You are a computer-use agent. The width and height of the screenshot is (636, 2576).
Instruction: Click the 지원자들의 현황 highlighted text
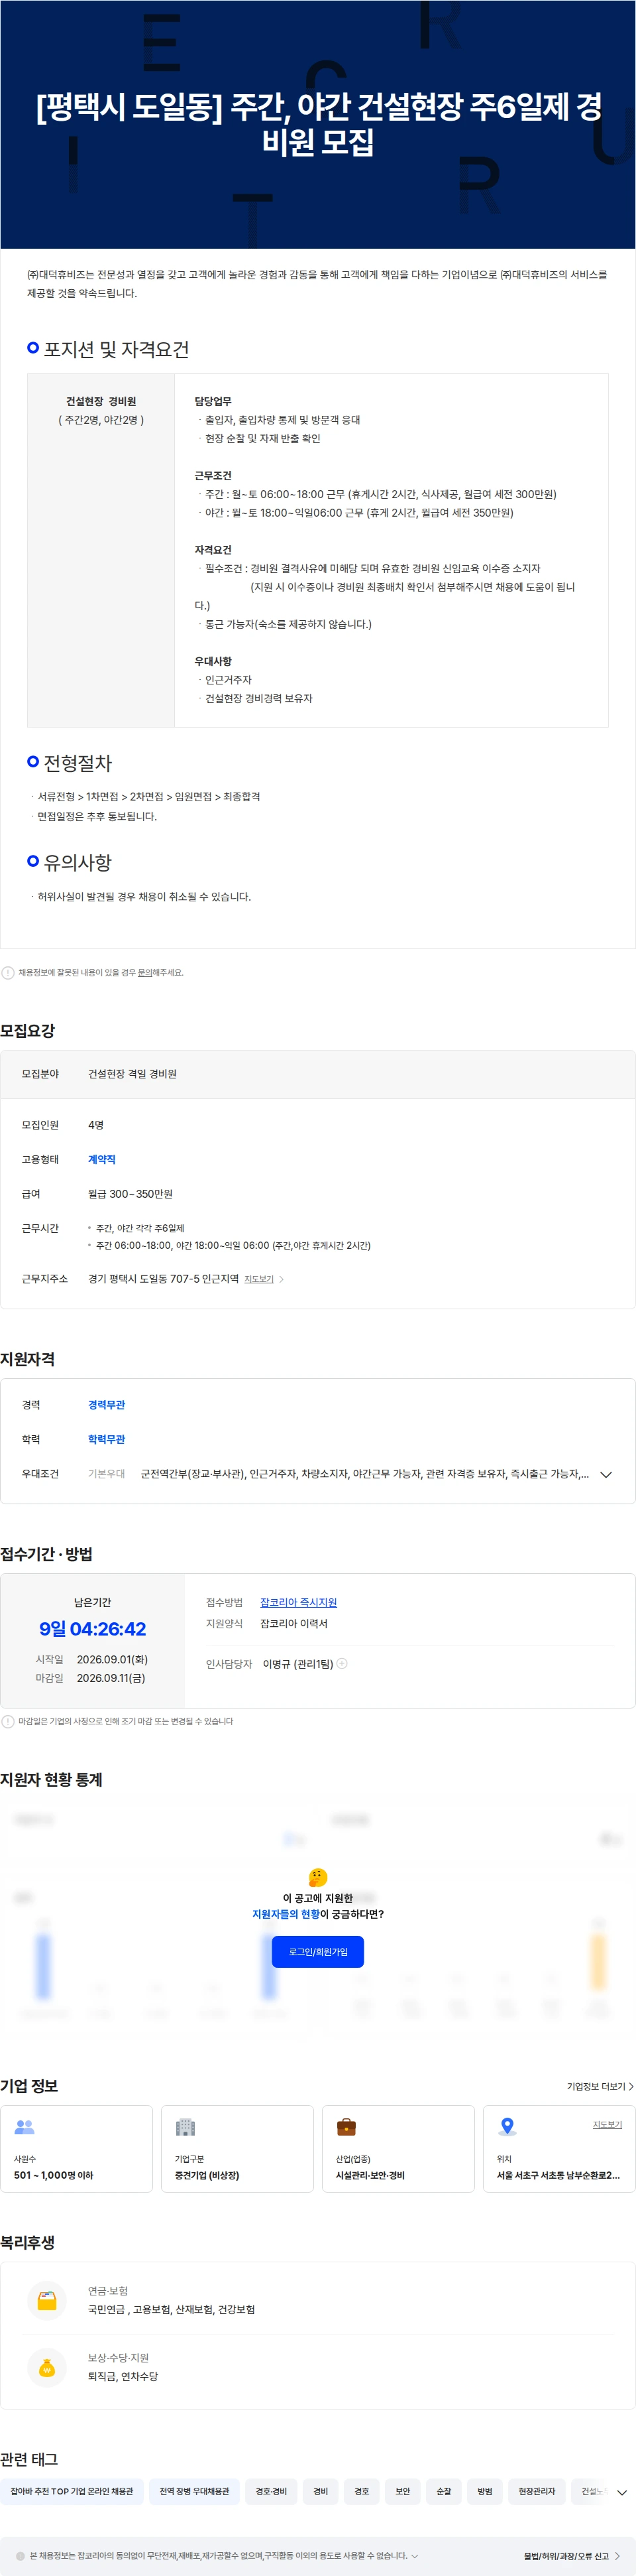286,1913
